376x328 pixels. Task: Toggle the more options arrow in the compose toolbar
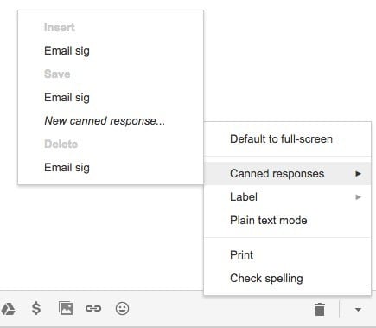pos(358,310)
